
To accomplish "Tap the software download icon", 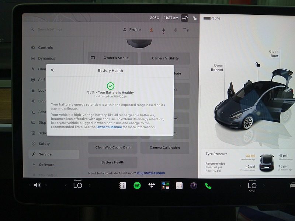I will tap(151, 30).
